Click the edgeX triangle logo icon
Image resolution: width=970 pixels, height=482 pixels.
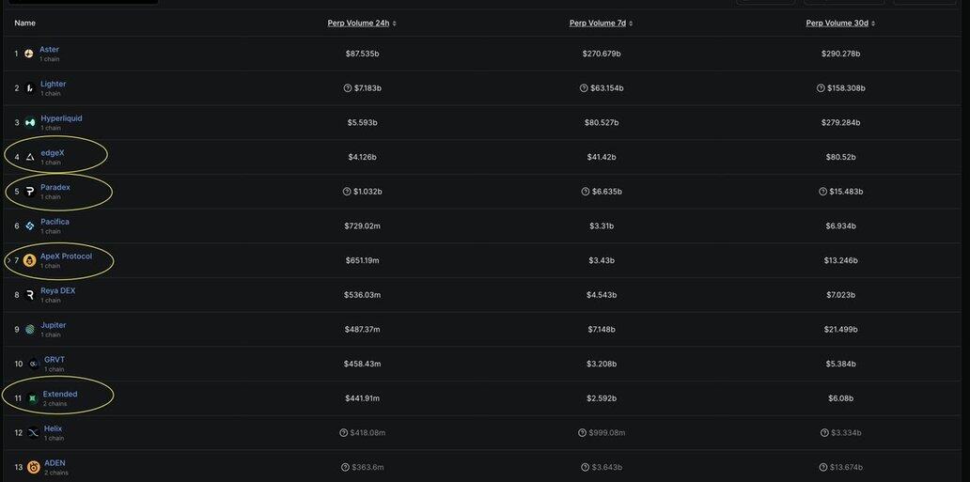[30, 157]
